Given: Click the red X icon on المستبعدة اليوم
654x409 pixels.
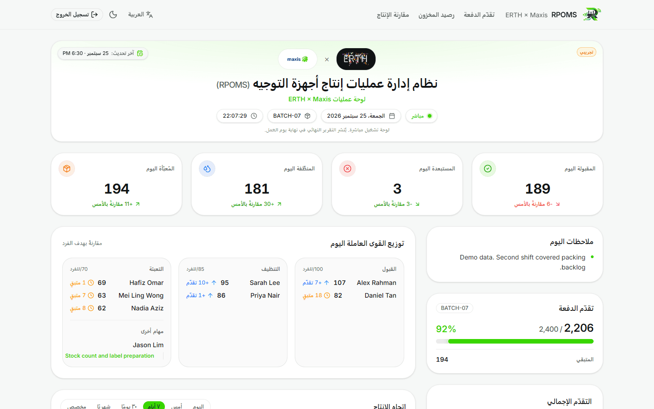Looking at the screenshot, I should (x=347, y=169).
